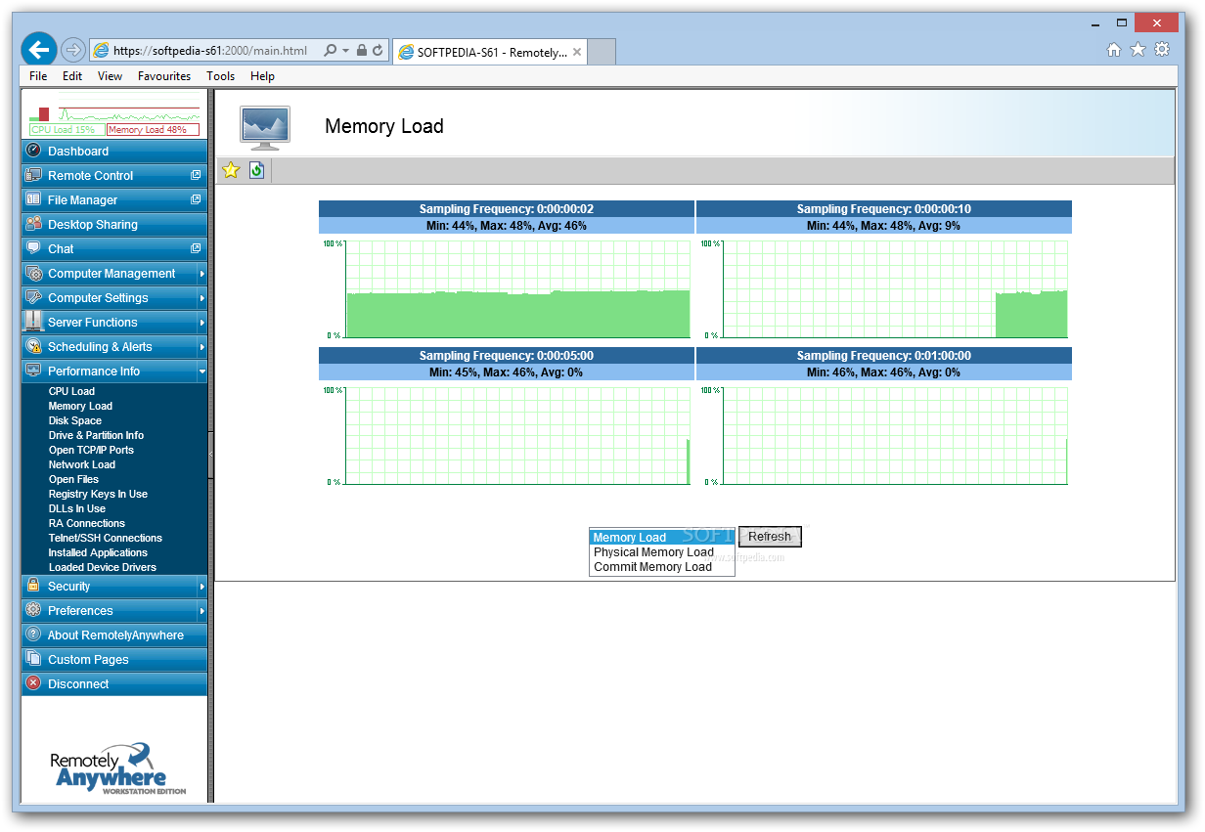Expand the Computer Management submenu arrow
This screenshot has width=1205, height=832.
[201, 274]
